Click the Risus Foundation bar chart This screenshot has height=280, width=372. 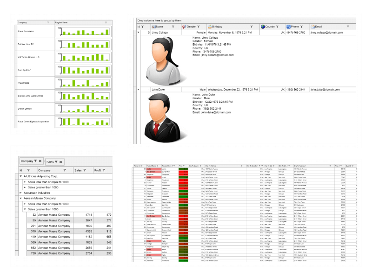pyautogui.click(x=83, y=31)
